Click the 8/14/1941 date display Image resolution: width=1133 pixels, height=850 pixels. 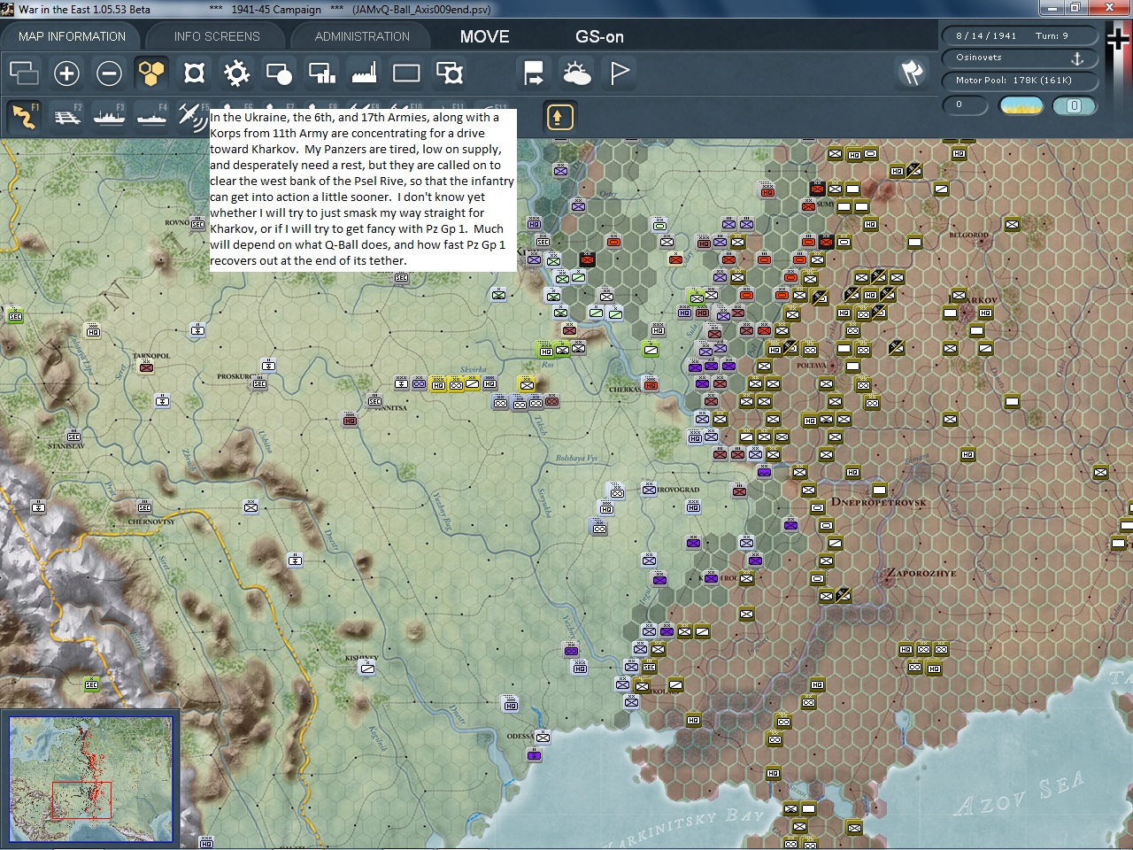point(986,35)
